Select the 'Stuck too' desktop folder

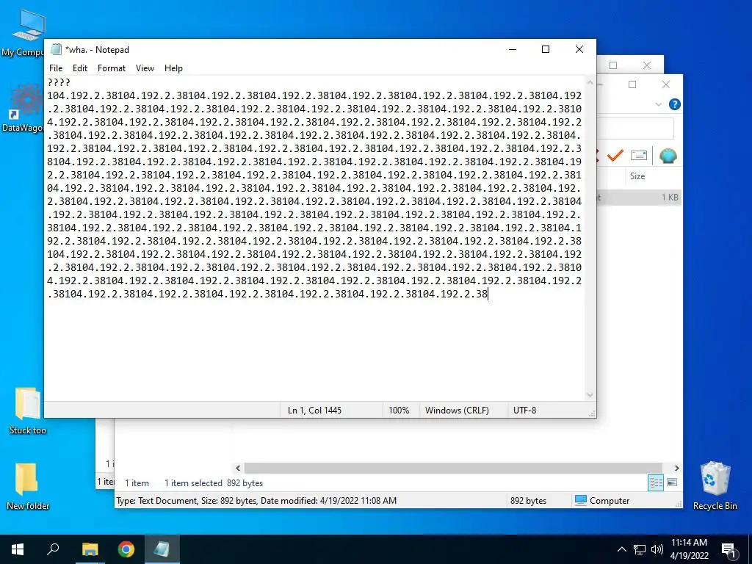[27, 411]
